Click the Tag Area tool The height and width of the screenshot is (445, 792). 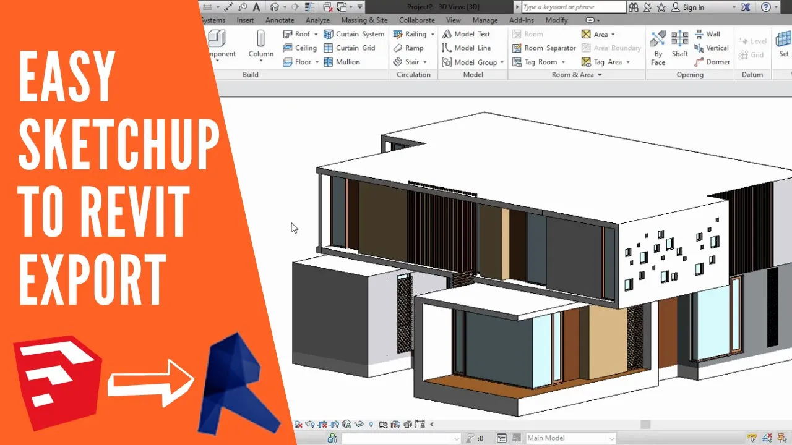click(601, 62)
